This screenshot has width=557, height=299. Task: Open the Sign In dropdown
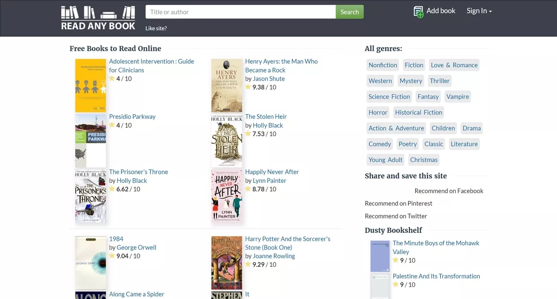tap(479, 11)
